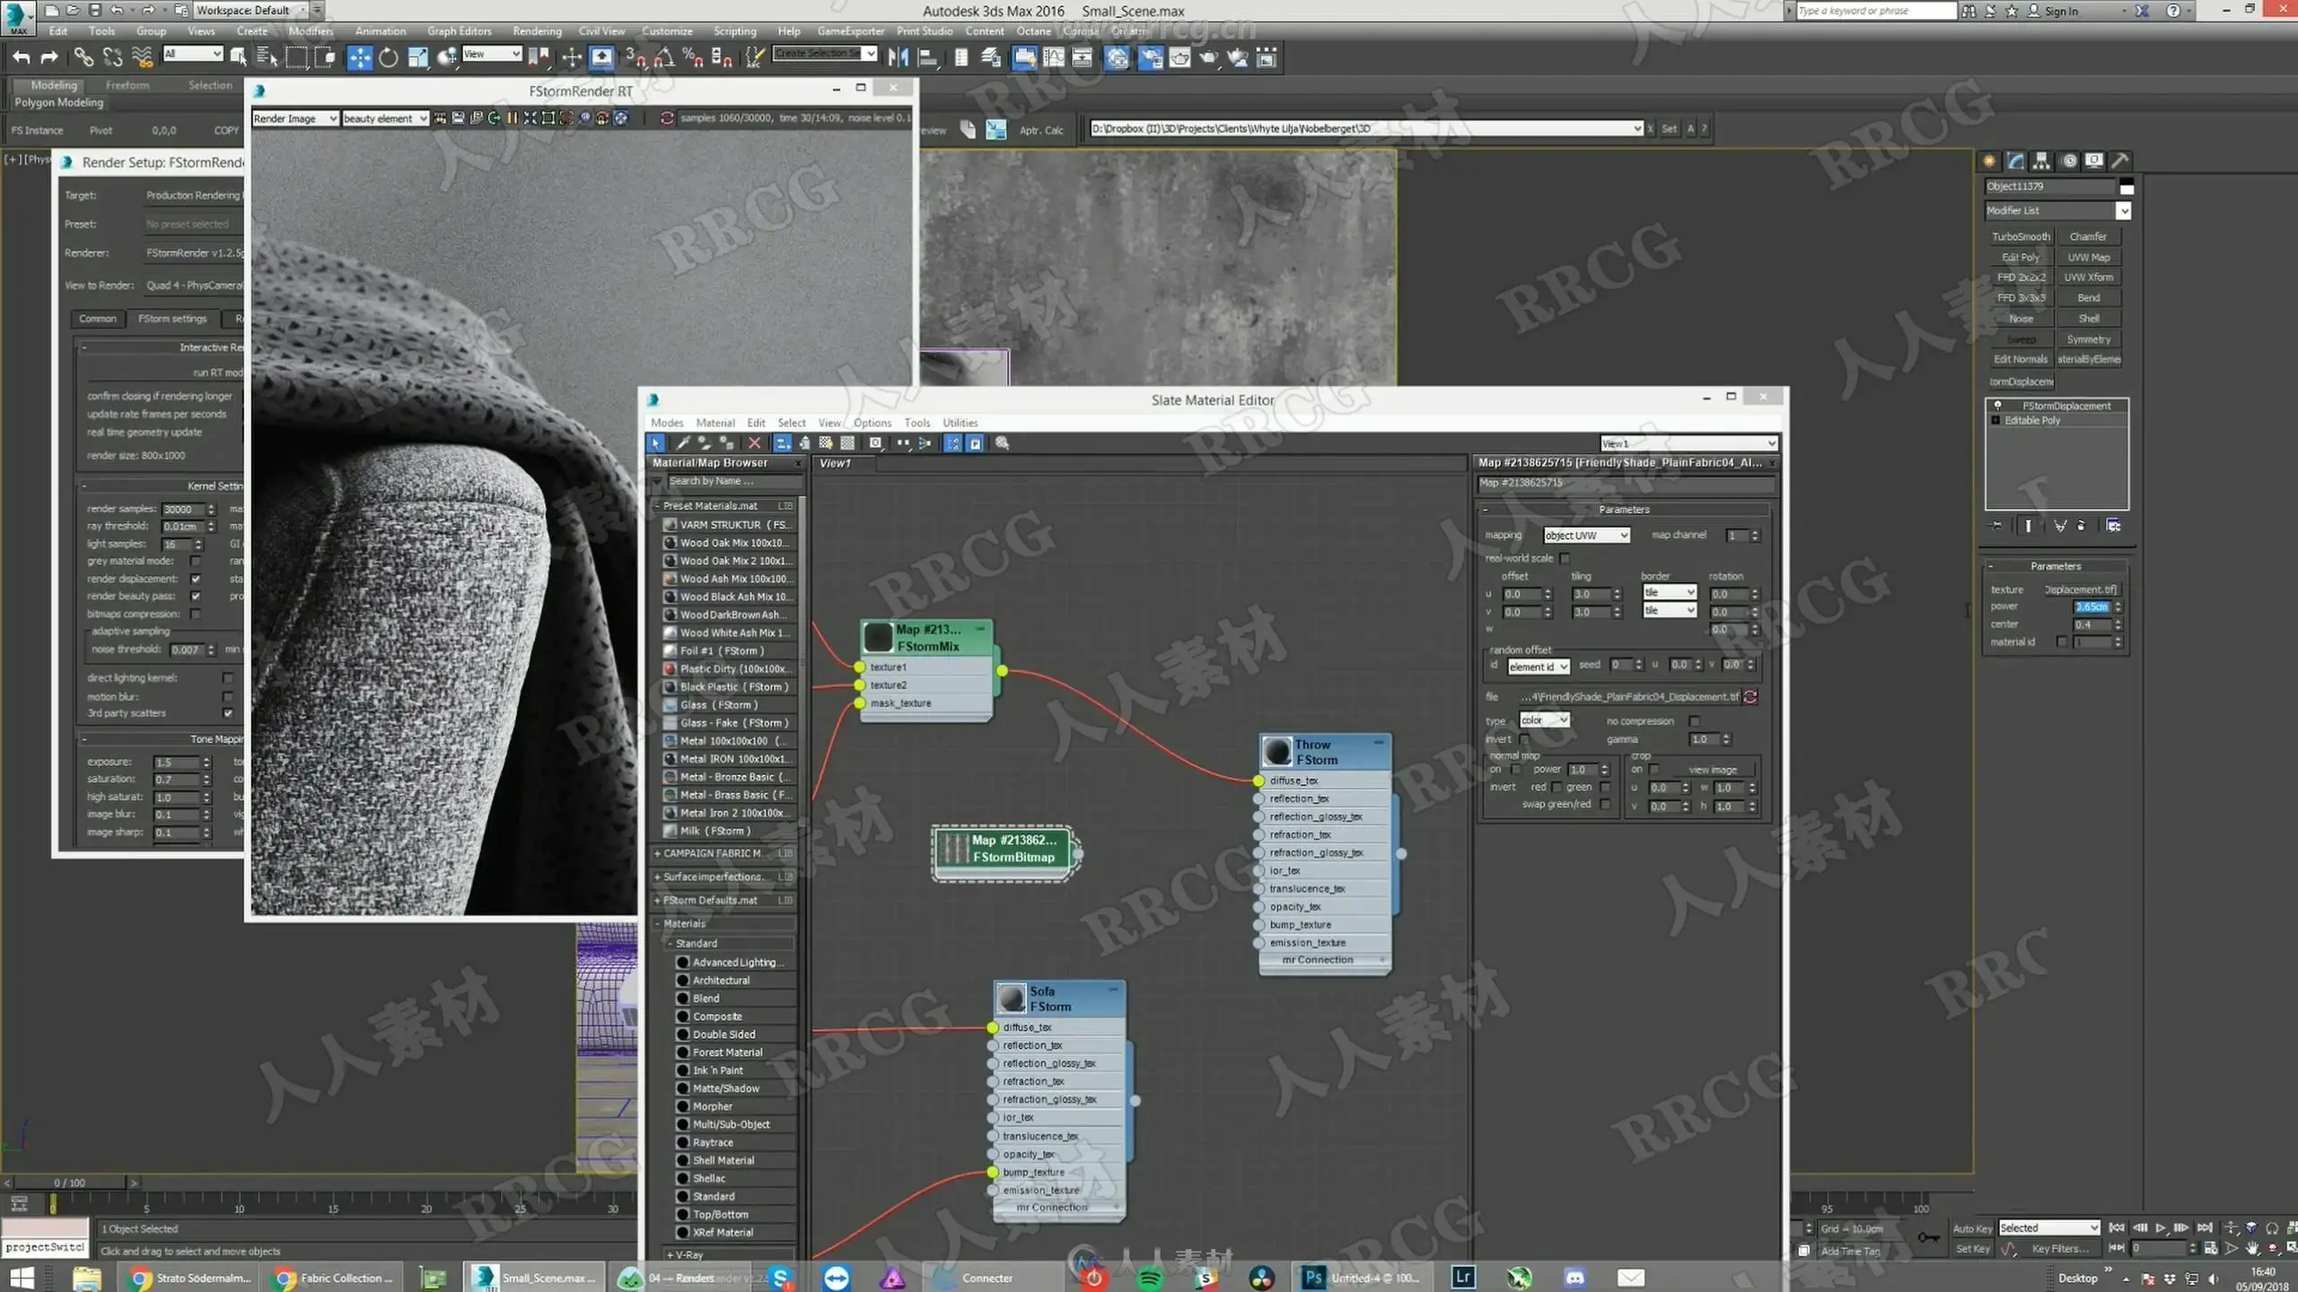Click the TurboSmooth modifier button

click(2021, 237)
